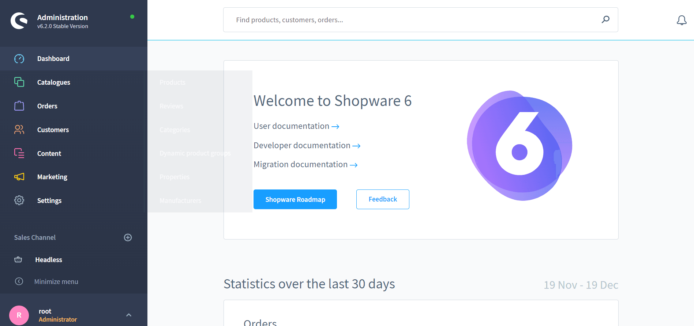Click the Administrator role label
The width and height of the screenshot is (694, 326).
coord(58,319)
